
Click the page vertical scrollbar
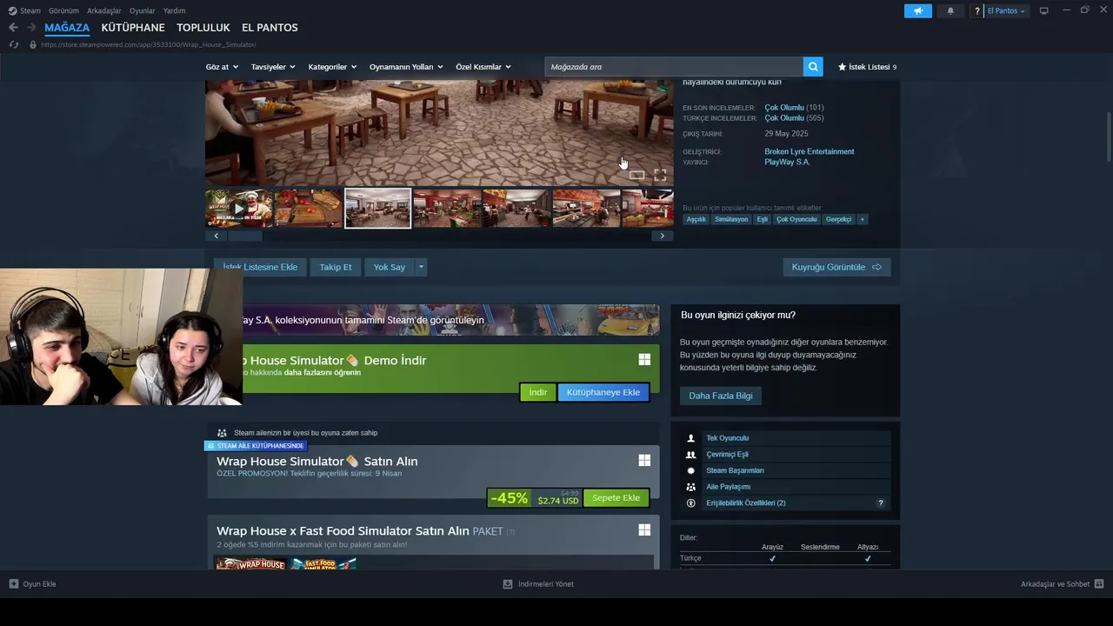click(1109, 137)
